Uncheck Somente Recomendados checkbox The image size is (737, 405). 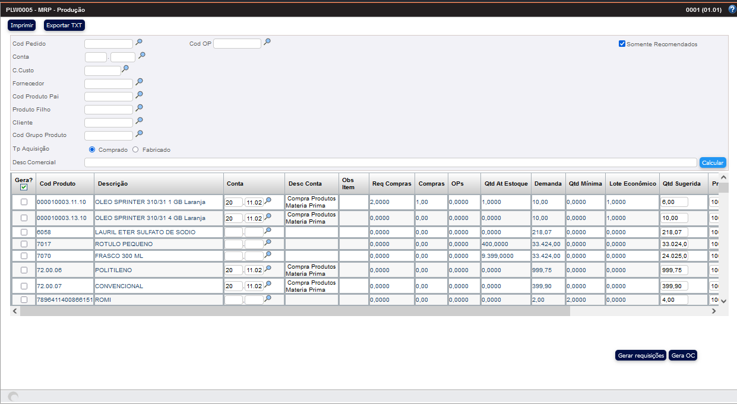coord(622,44)
